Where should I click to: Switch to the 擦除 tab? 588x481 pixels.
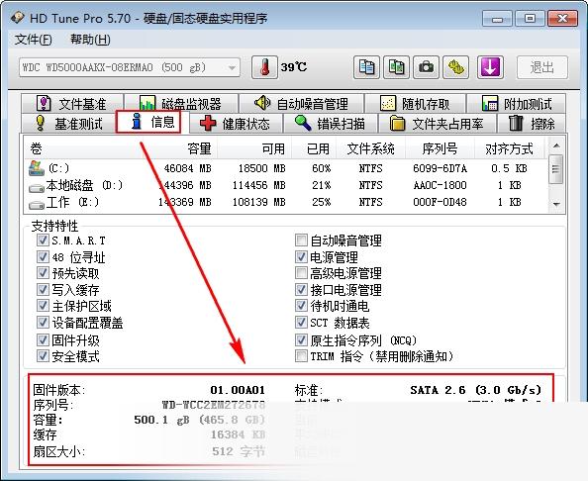(x=532, y=124)
